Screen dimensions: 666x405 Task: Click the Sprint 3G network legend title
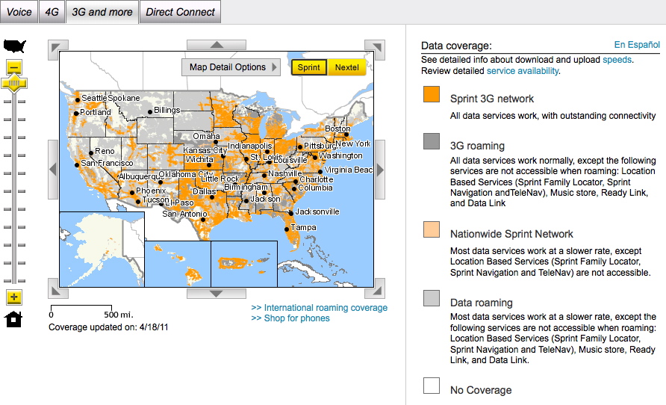[x=492, y=99]
